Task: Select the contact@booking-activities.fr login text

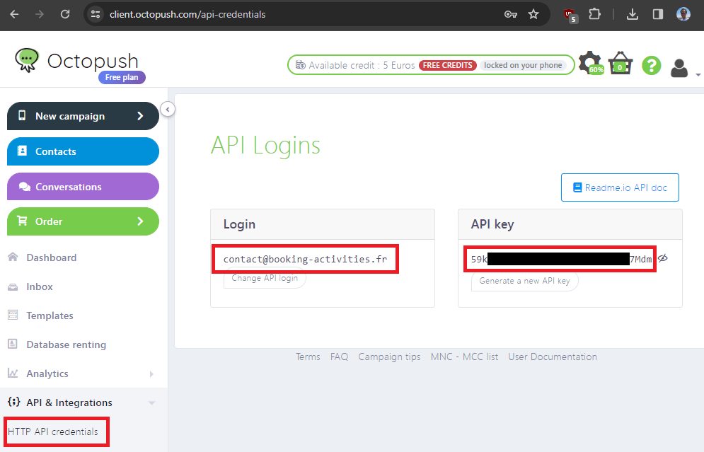Action: pyautogui.click(x=305, y=259)
